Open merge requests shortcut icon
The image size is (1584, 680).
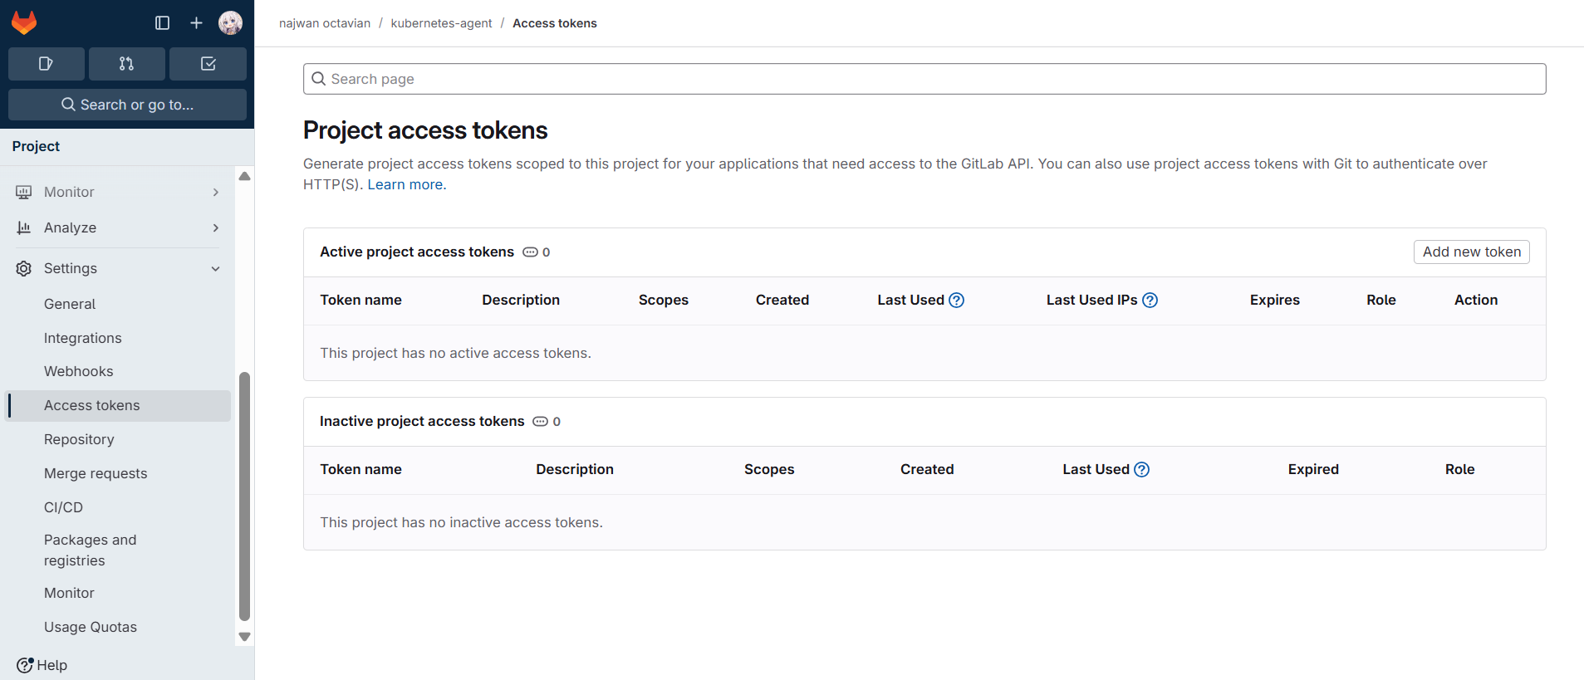coord(126,64)
